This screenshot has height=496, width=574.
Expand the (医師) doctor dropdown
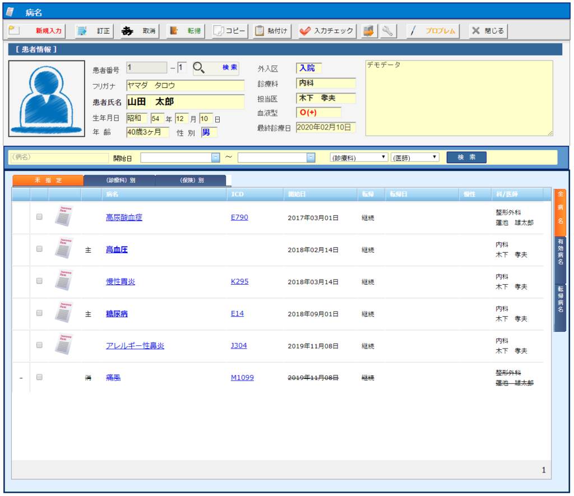click(415, 157)
